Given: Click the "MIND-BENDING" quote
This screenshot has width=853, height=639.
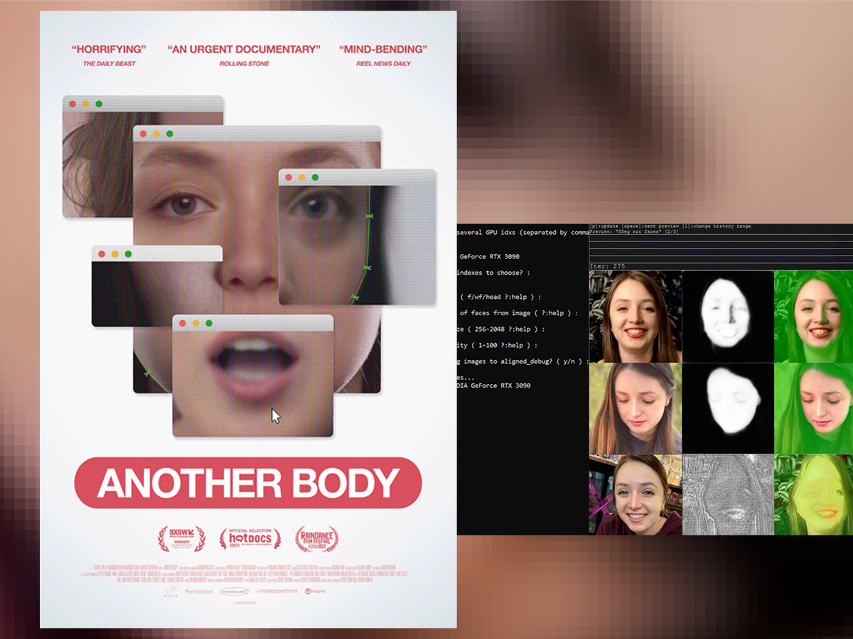Looking at the screenshot, I should pos(383,50).
